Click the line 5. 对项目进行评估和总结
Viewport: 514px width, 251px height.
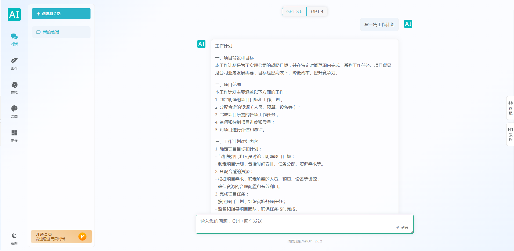click(241, 130)
